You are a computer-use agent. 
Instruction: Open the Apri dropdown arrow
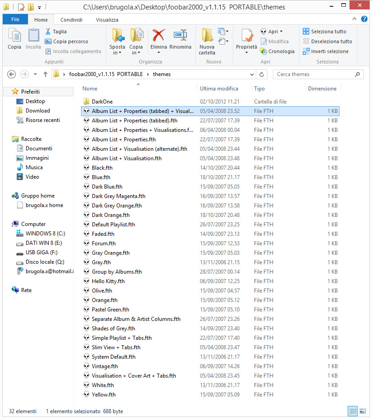(281, 32)
